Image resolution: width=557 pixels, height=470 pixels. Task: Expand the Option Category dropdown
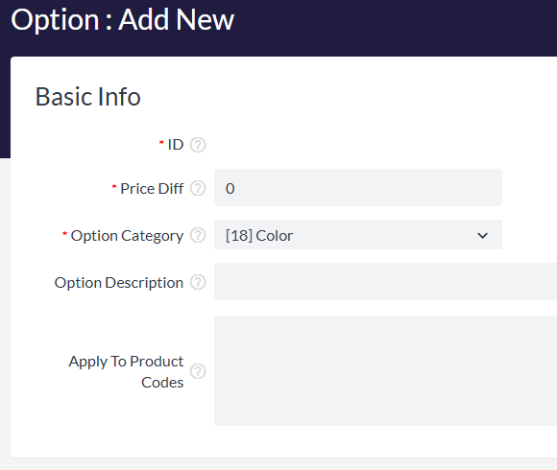click(x=358, y=235)
